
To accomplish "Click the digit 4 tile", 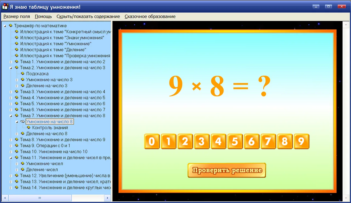I will (218, 141).
